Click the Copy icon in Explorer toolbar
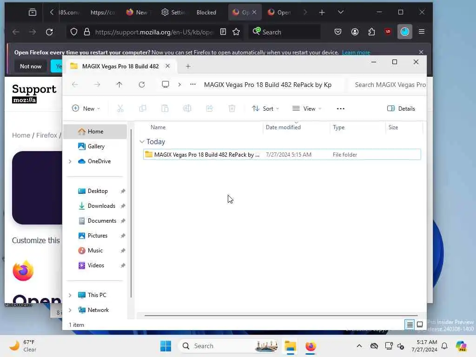476x357 pixels. tap(142, 108)
